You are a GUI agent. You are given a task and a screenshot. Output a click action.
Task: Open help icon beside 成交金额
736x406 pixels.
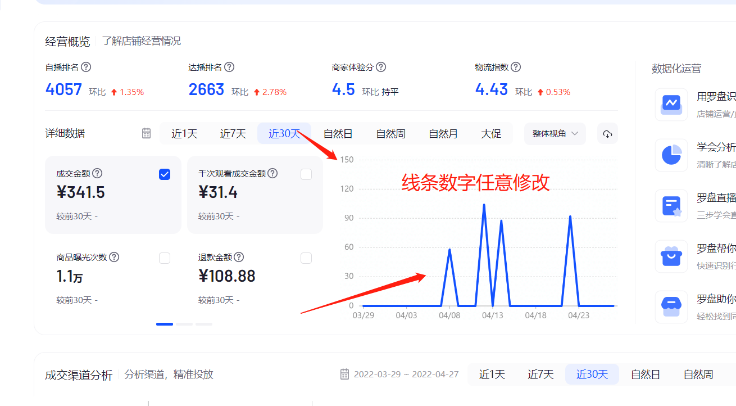pyautogui.click(x=97, y=173)
